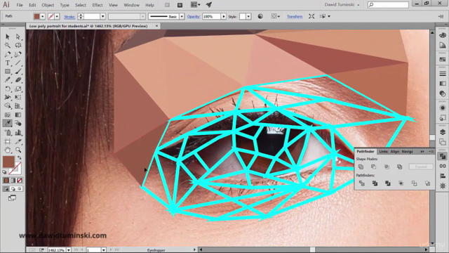Select the Rotate tool
This screenshot has width=449, height=253.
click(8, 89)
